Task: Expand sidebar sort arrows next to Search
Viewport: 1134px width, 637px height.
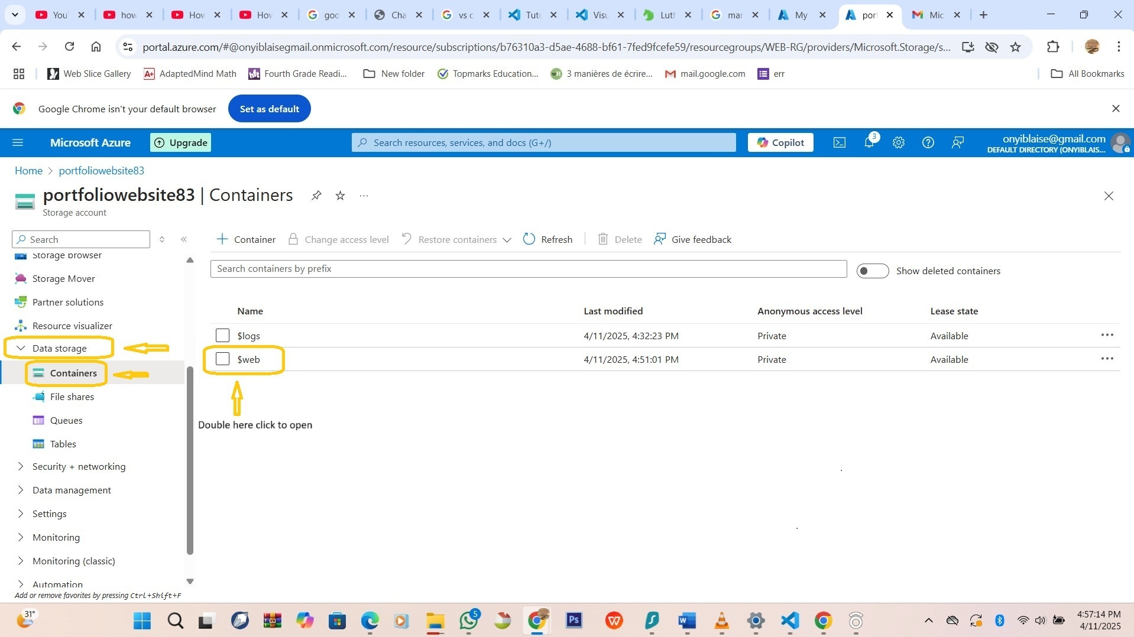Action: [161, 239]
